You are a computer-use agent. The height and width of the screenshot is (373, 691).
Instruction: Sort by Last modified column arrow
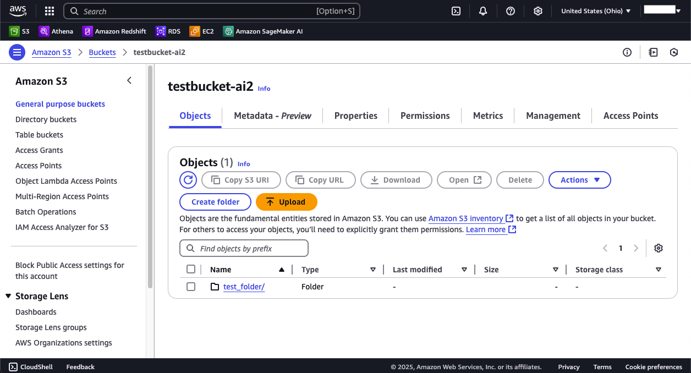(464, 270)
